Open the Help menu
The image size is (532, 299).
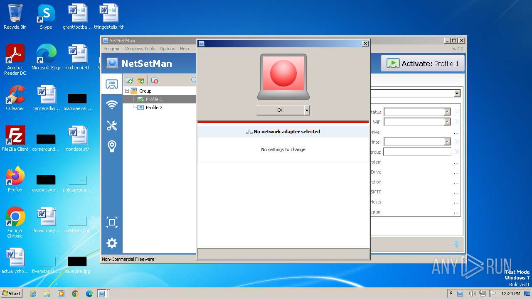[x=185, y=49]
